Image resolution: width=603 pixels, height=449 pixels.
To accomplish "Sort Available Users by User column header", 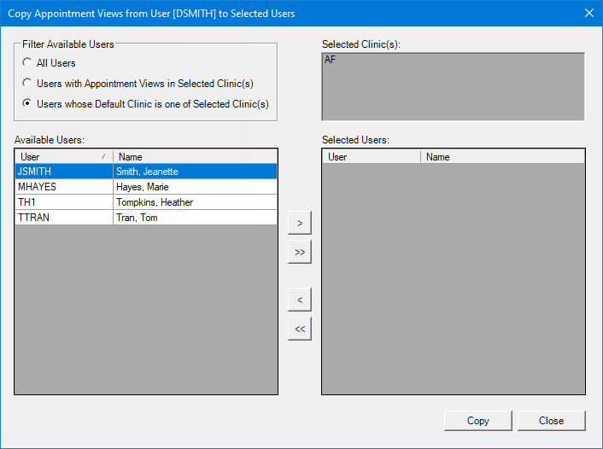I will click(60, 157).
